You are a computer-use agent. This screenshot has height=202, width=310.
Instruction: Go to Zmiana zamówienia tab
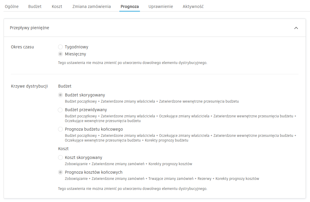point(92,6)
